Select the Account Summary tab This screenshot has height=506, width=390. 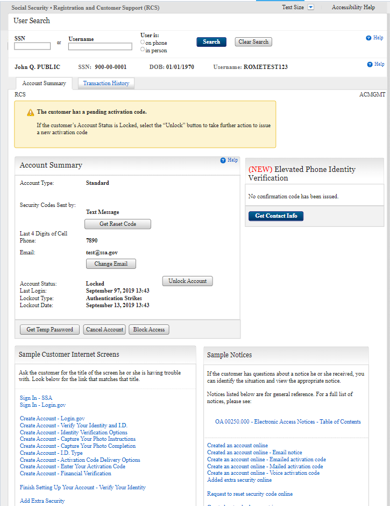click(44, 84)
